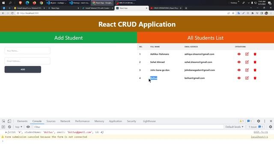Switch to the Lighthouse tab

(x=149, y=121)
